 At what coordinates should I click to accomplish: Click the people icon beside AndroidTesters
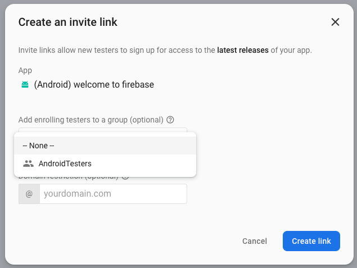28,163
